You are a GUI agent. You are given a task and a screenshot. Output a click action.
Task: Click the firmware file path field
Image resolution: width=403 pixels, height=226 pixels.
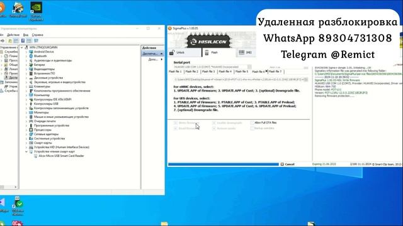pyautogui.click(x=239, y=80)
